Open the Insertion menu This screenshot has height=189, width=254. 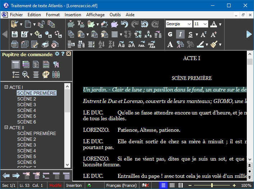pyautogui.click(x=73, y=15)
